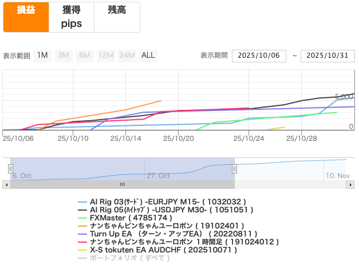Image resolution: width=359 pixels, height=265 pixels.
Task: Click the horizontal navigator scrollbar thumb
Action: pyautogui.click(x=122, y=184)
